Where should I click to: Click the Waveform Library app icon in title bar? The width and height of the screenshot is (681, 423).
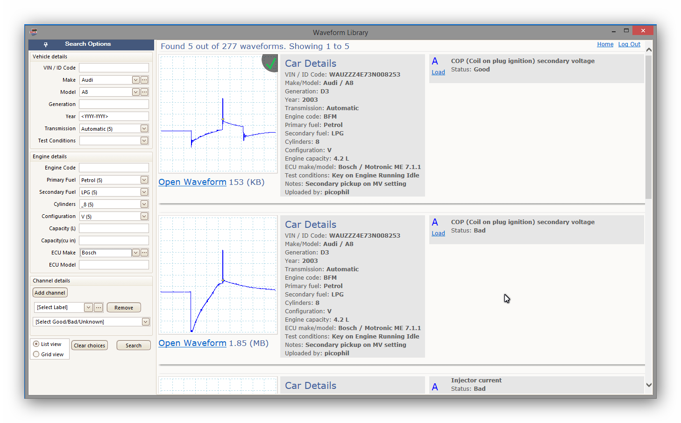(x=33, y=32)
